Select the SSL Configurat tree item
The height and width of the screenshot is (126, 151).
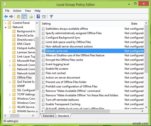[x=26, y=90]
